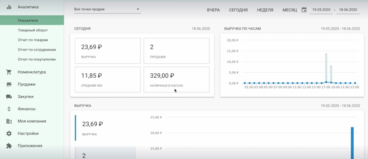
Task: Select the grey metric tab showing 2
Action: click(105, 153)
